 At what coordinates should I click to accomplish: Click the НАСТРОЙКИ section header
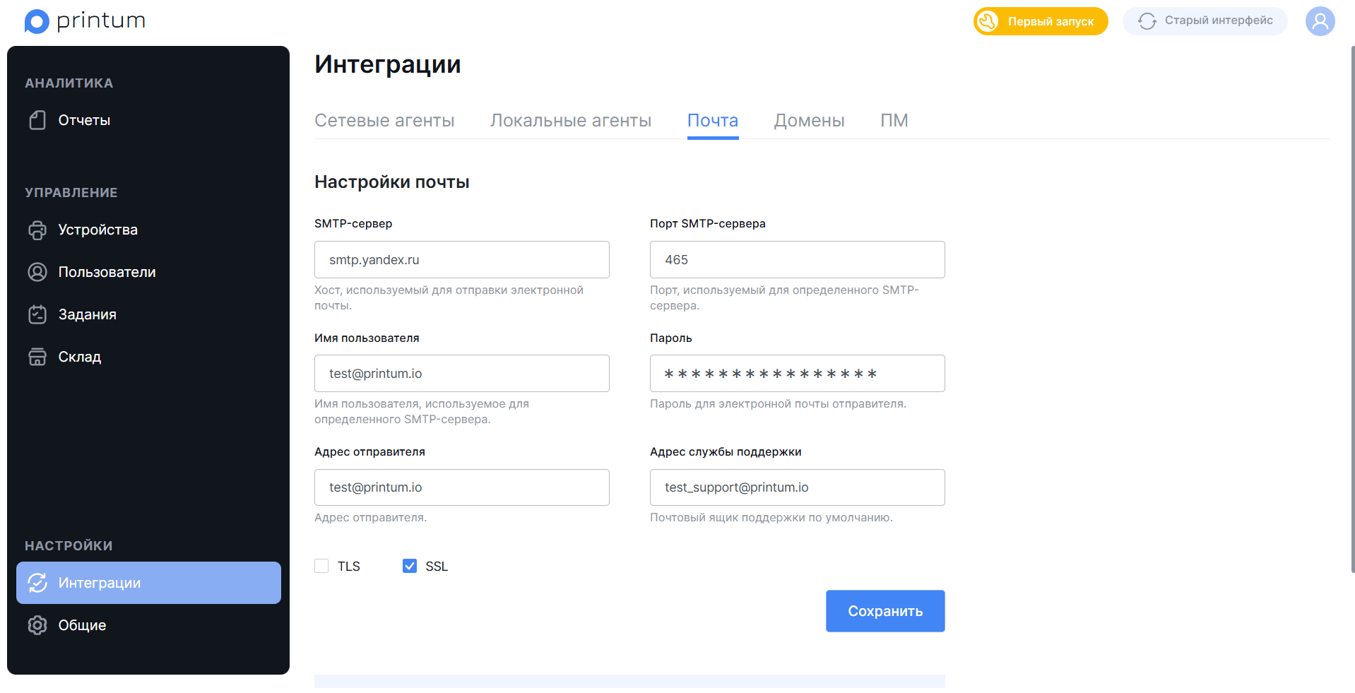tap(69, 546)
